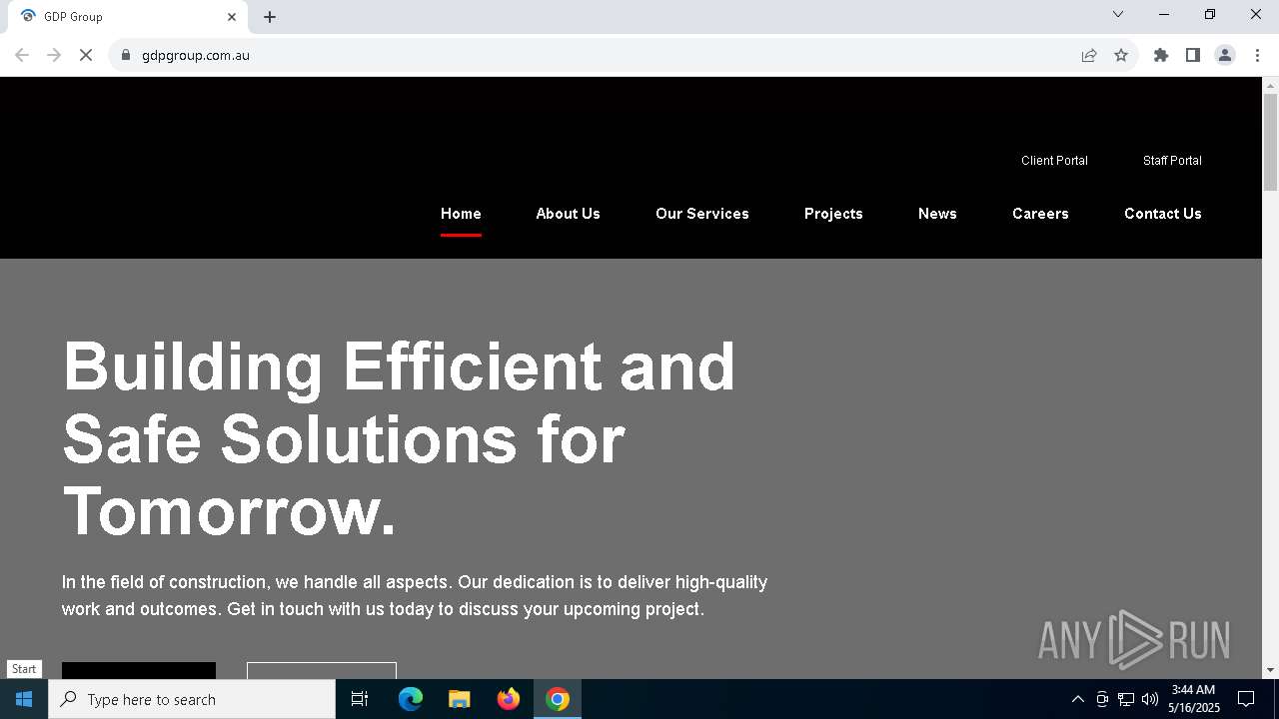
Task: Go forward to the next page
Action: (54, 55)
